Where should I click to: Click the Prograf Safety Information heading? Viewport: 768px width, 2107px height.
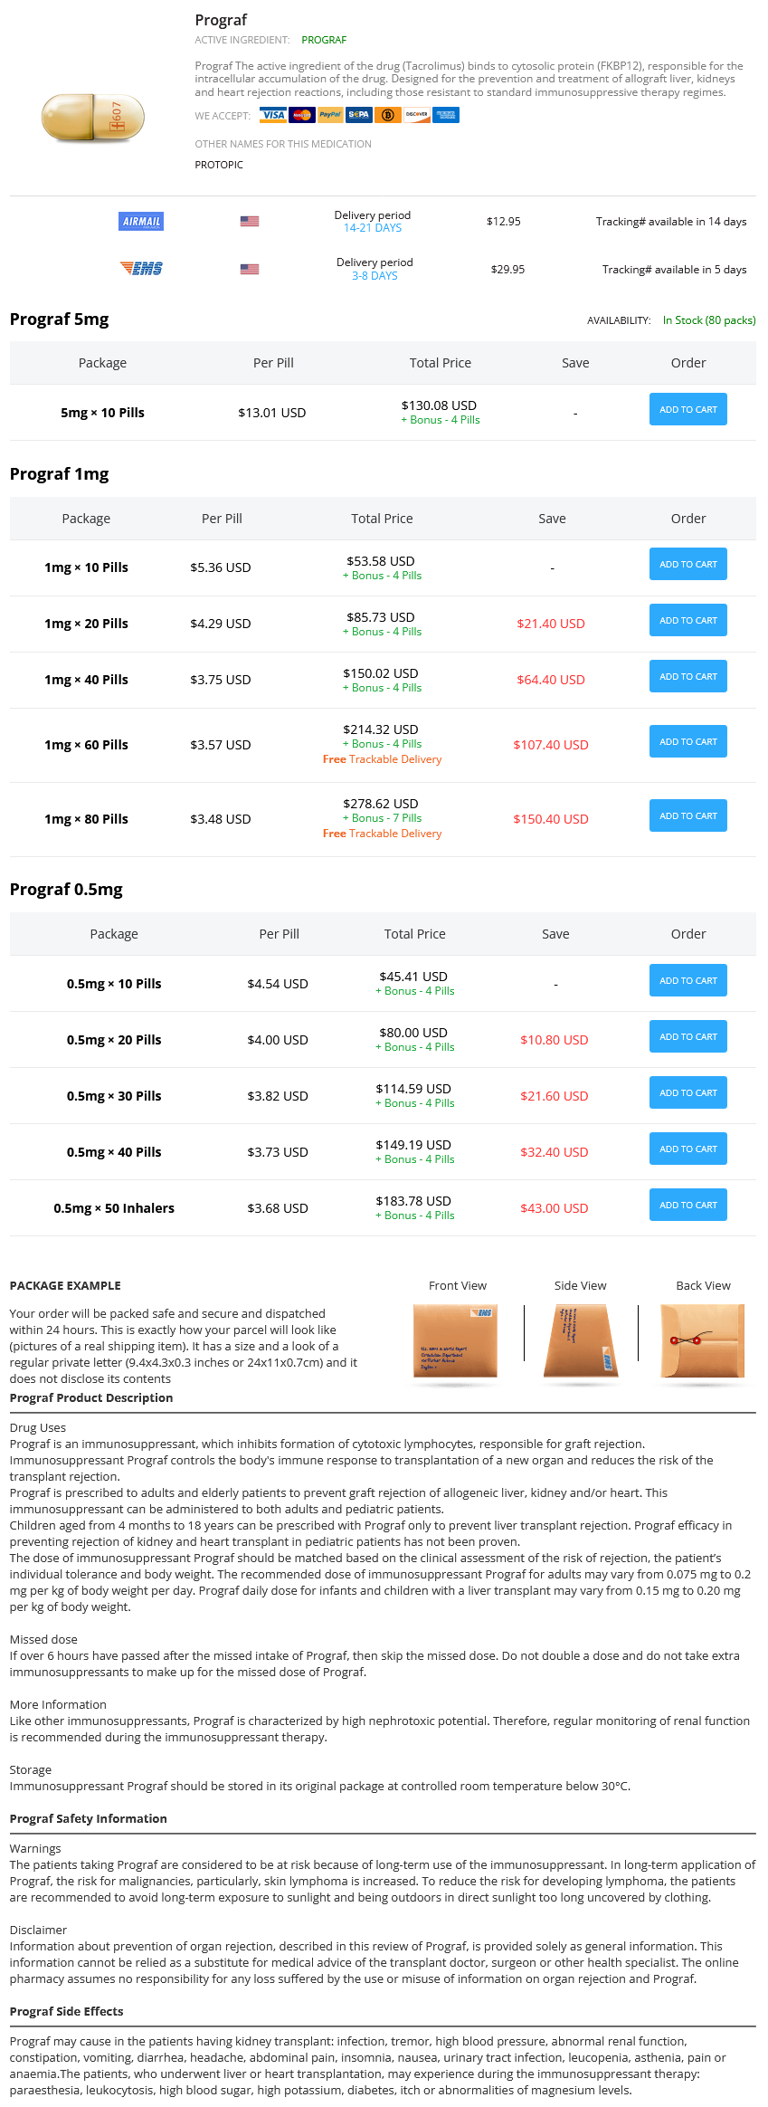tap(89, 1818)
